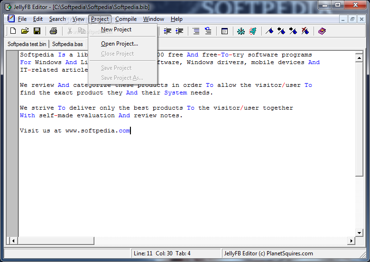370x262 pixels.
Task: Switch to Softpedia test.bin tab
Action: (27, 44)
